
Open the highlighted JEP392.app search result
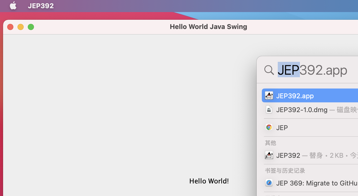click(295, 95)
